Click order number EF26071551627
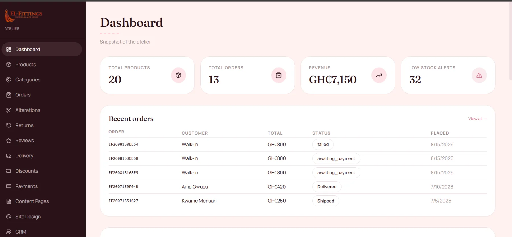Screen dimensions: 512x237 [x=123, y=201]
